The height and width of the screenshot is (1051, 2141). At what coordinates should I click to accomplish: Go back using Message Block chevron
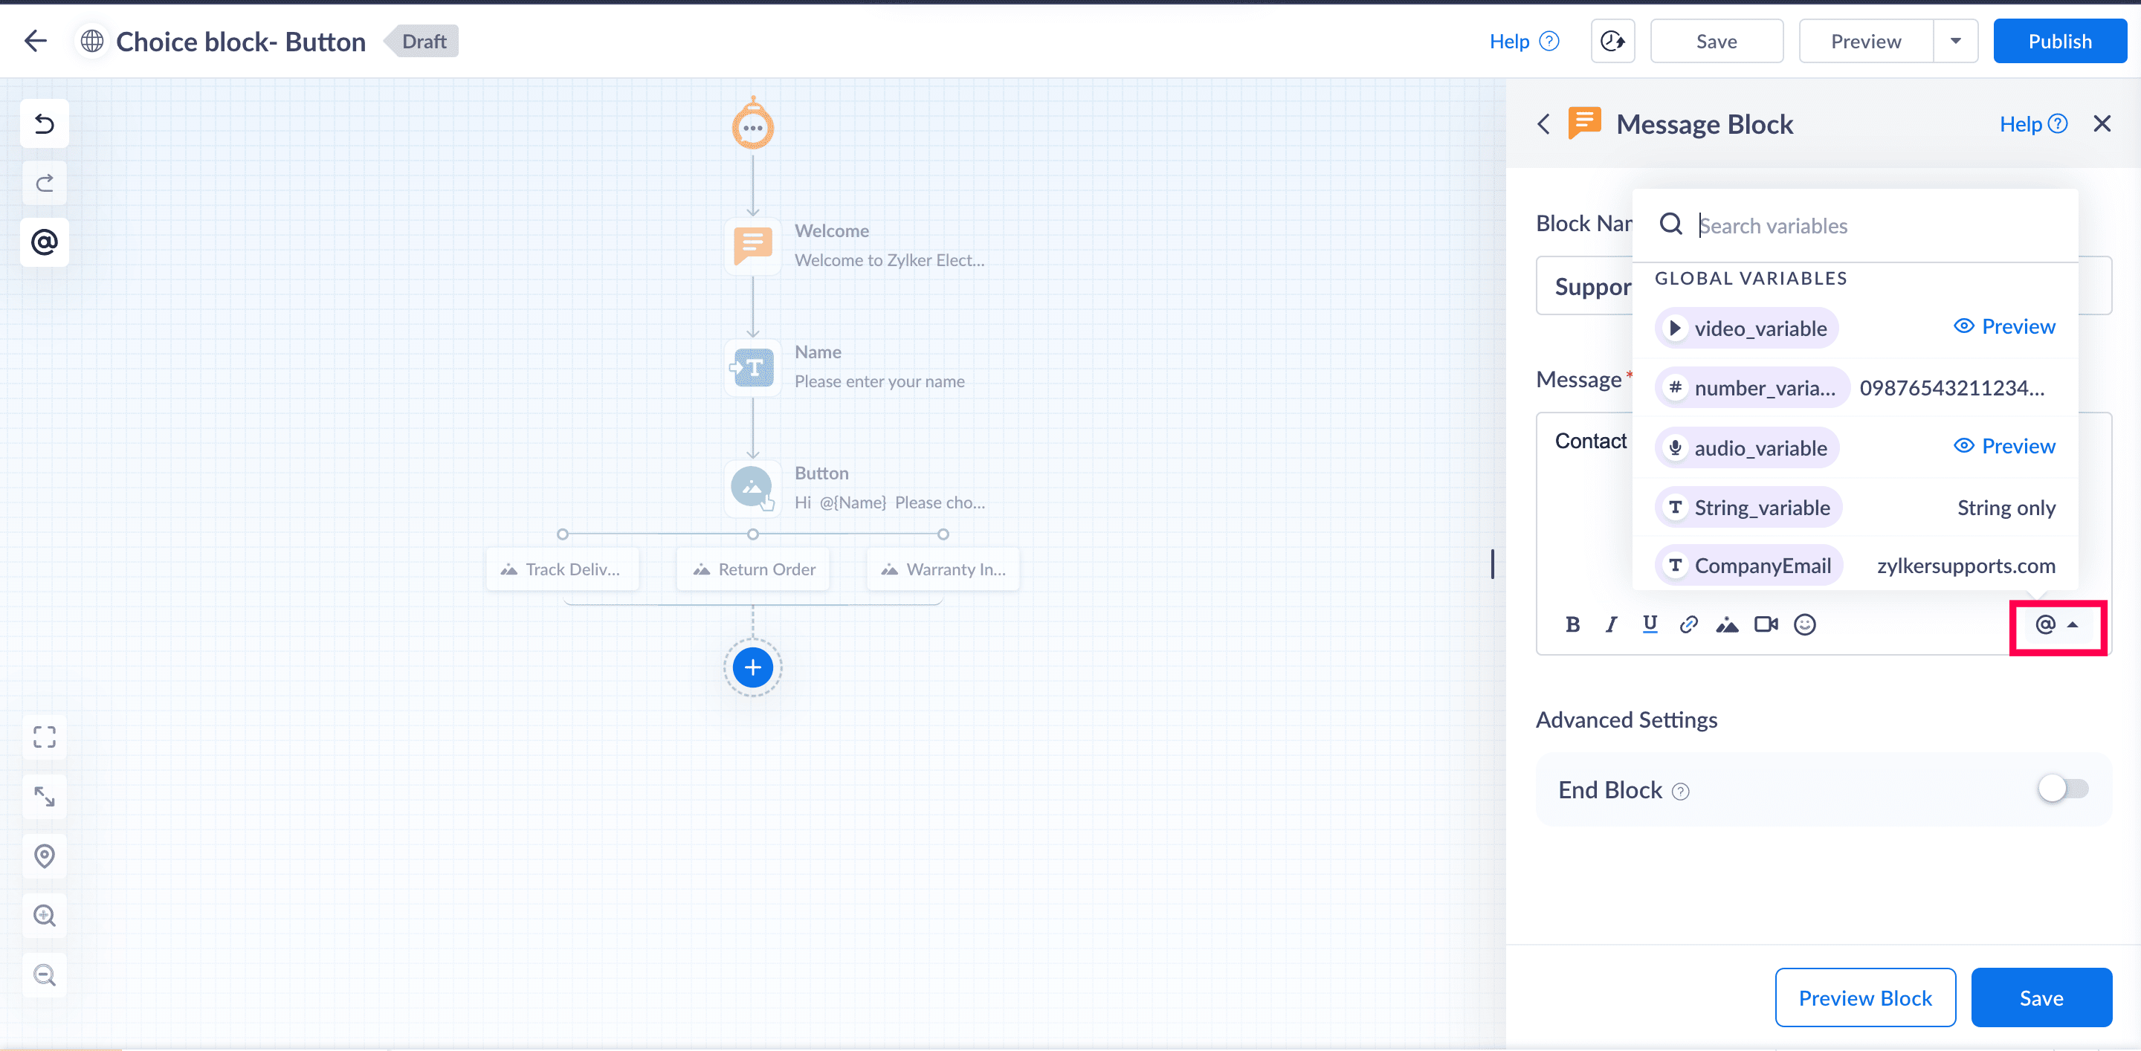click(1543, 125)
